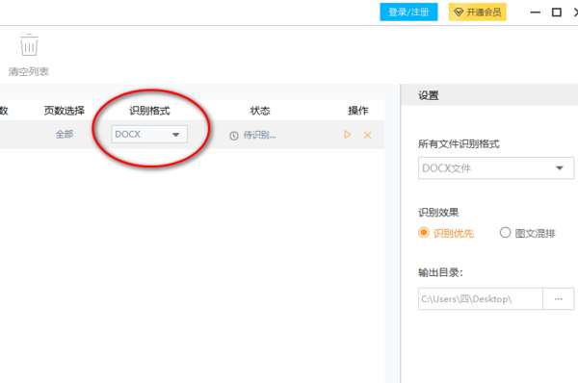Viewport: 578px width, 383px height.
Task: Click the 登录/注册 button
Action: coord(408,13)
